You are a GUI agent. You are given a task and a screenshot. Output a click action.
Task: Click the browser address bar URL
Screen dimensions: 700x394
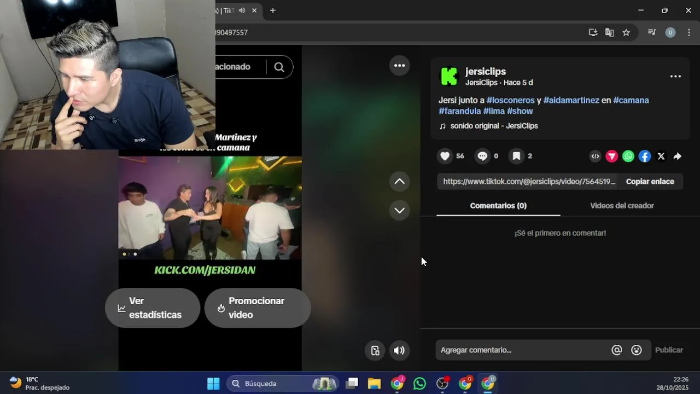(232, 33)
